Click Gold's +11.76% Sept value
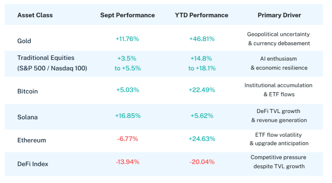 click(x=127, y=39)
